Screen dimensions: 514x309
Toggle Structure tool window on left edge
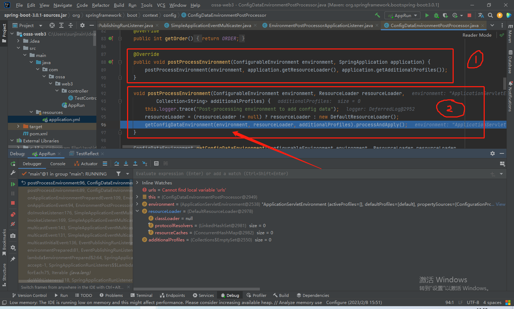click(x=4, y=274)
